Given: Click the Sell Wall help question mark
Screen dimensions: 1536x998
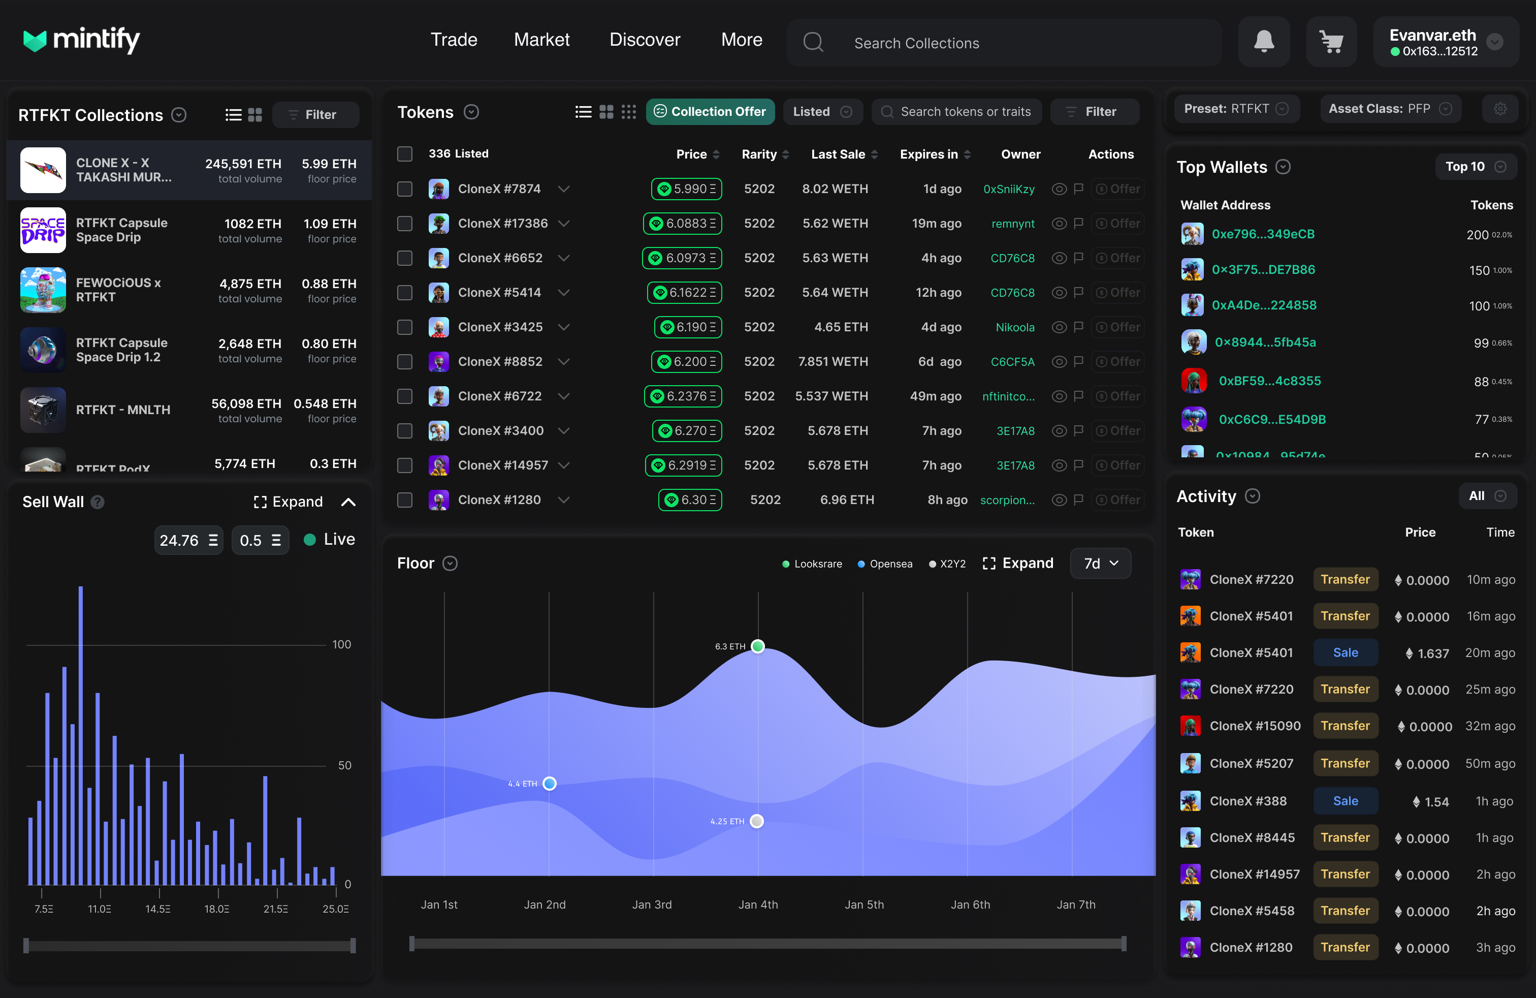Looking at the screenshot, I should pyautogui.click(x=98, y=502).
